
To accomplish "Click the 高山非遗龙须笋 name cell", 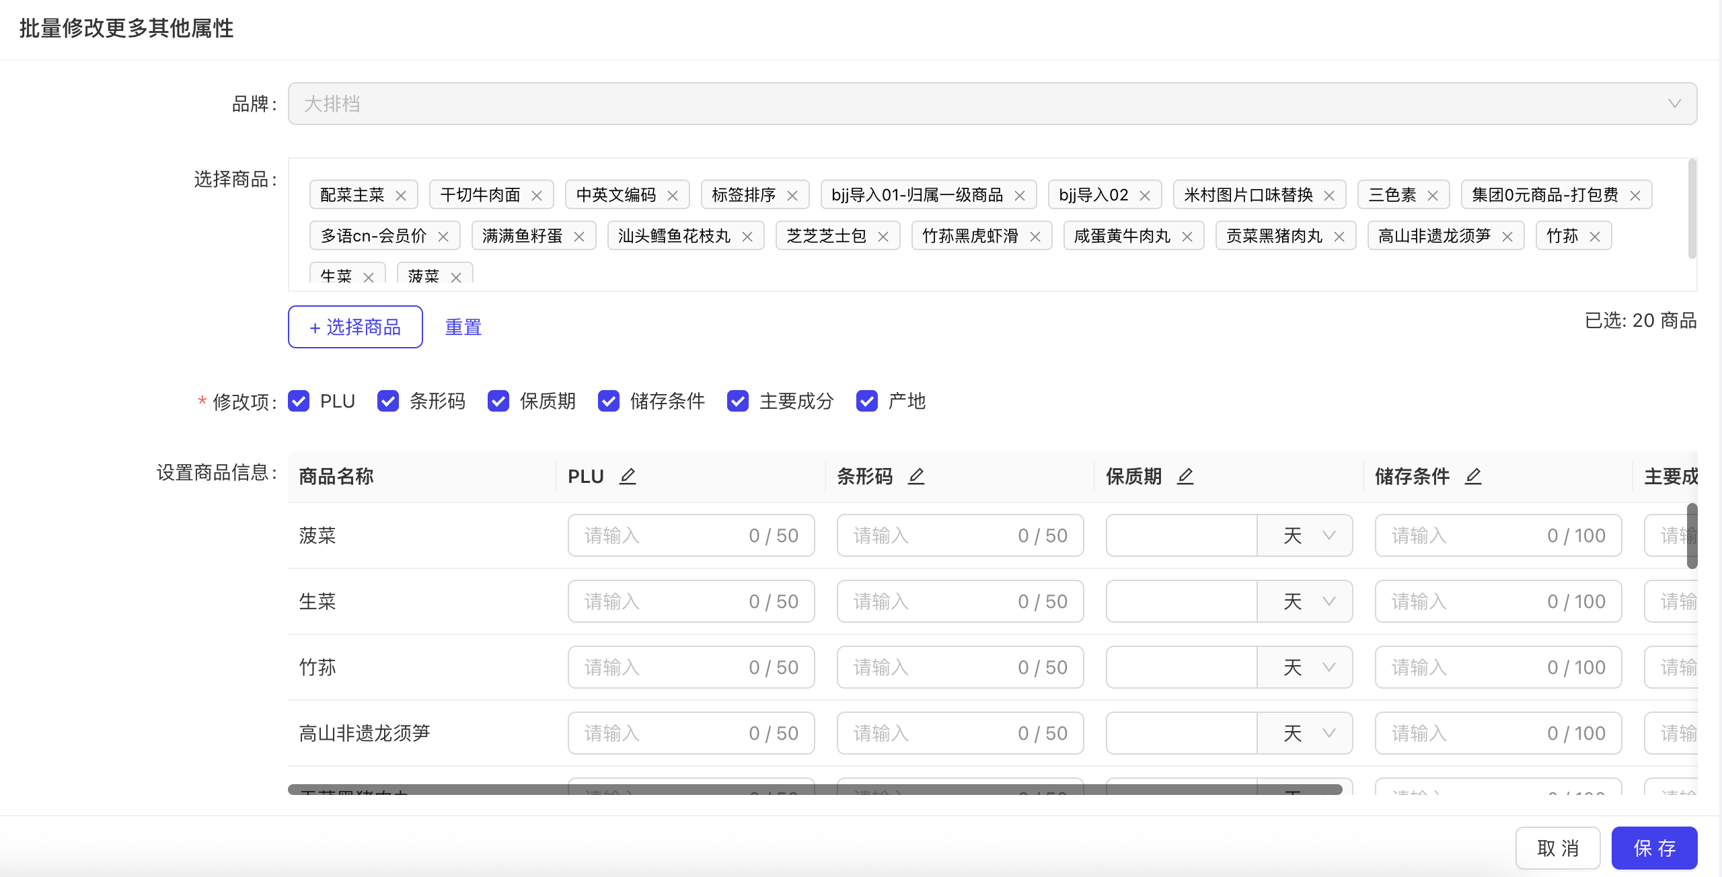I will pos(422,733).
